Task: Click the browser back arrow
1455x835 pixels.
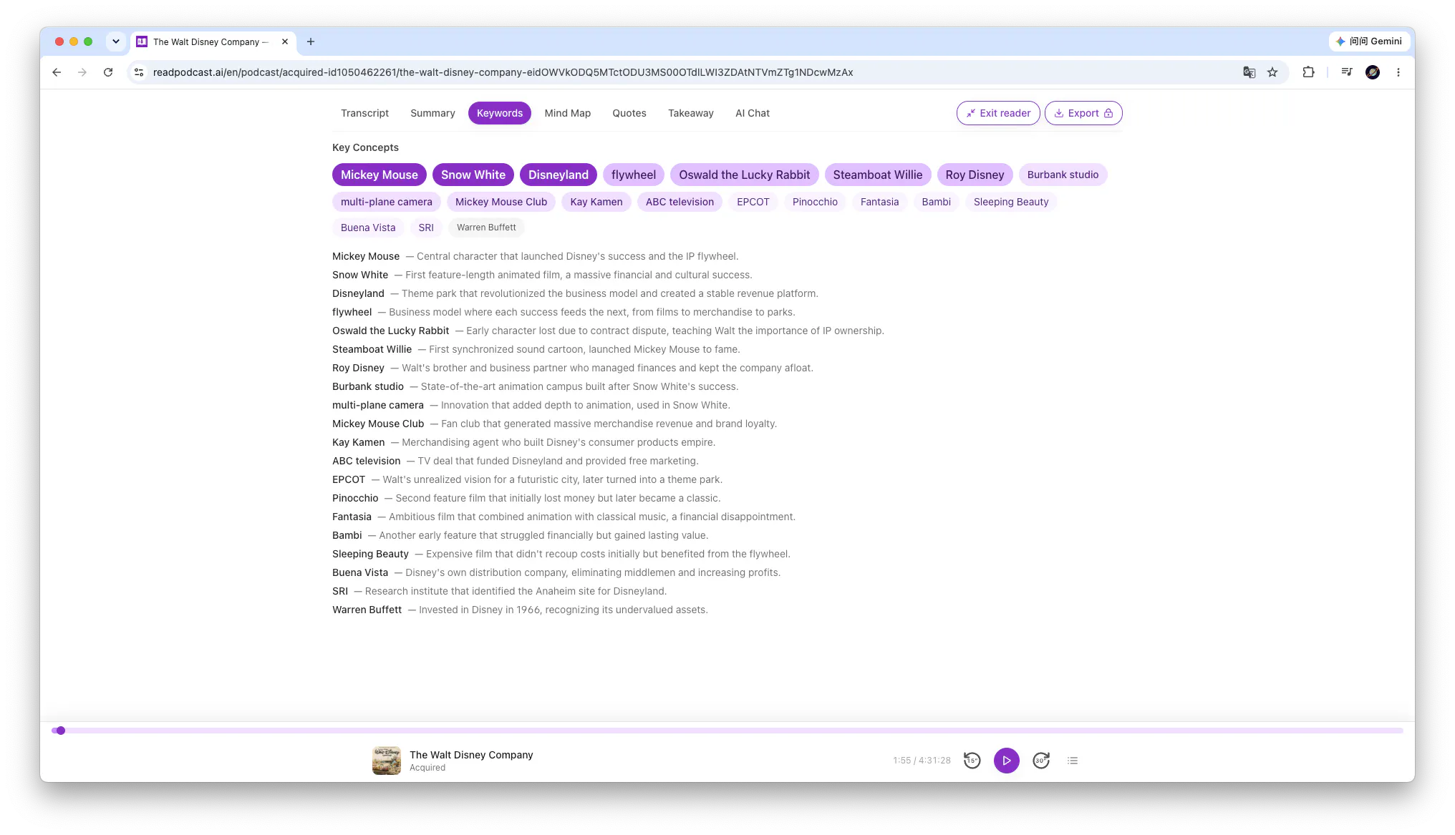Action: [57, 72]
